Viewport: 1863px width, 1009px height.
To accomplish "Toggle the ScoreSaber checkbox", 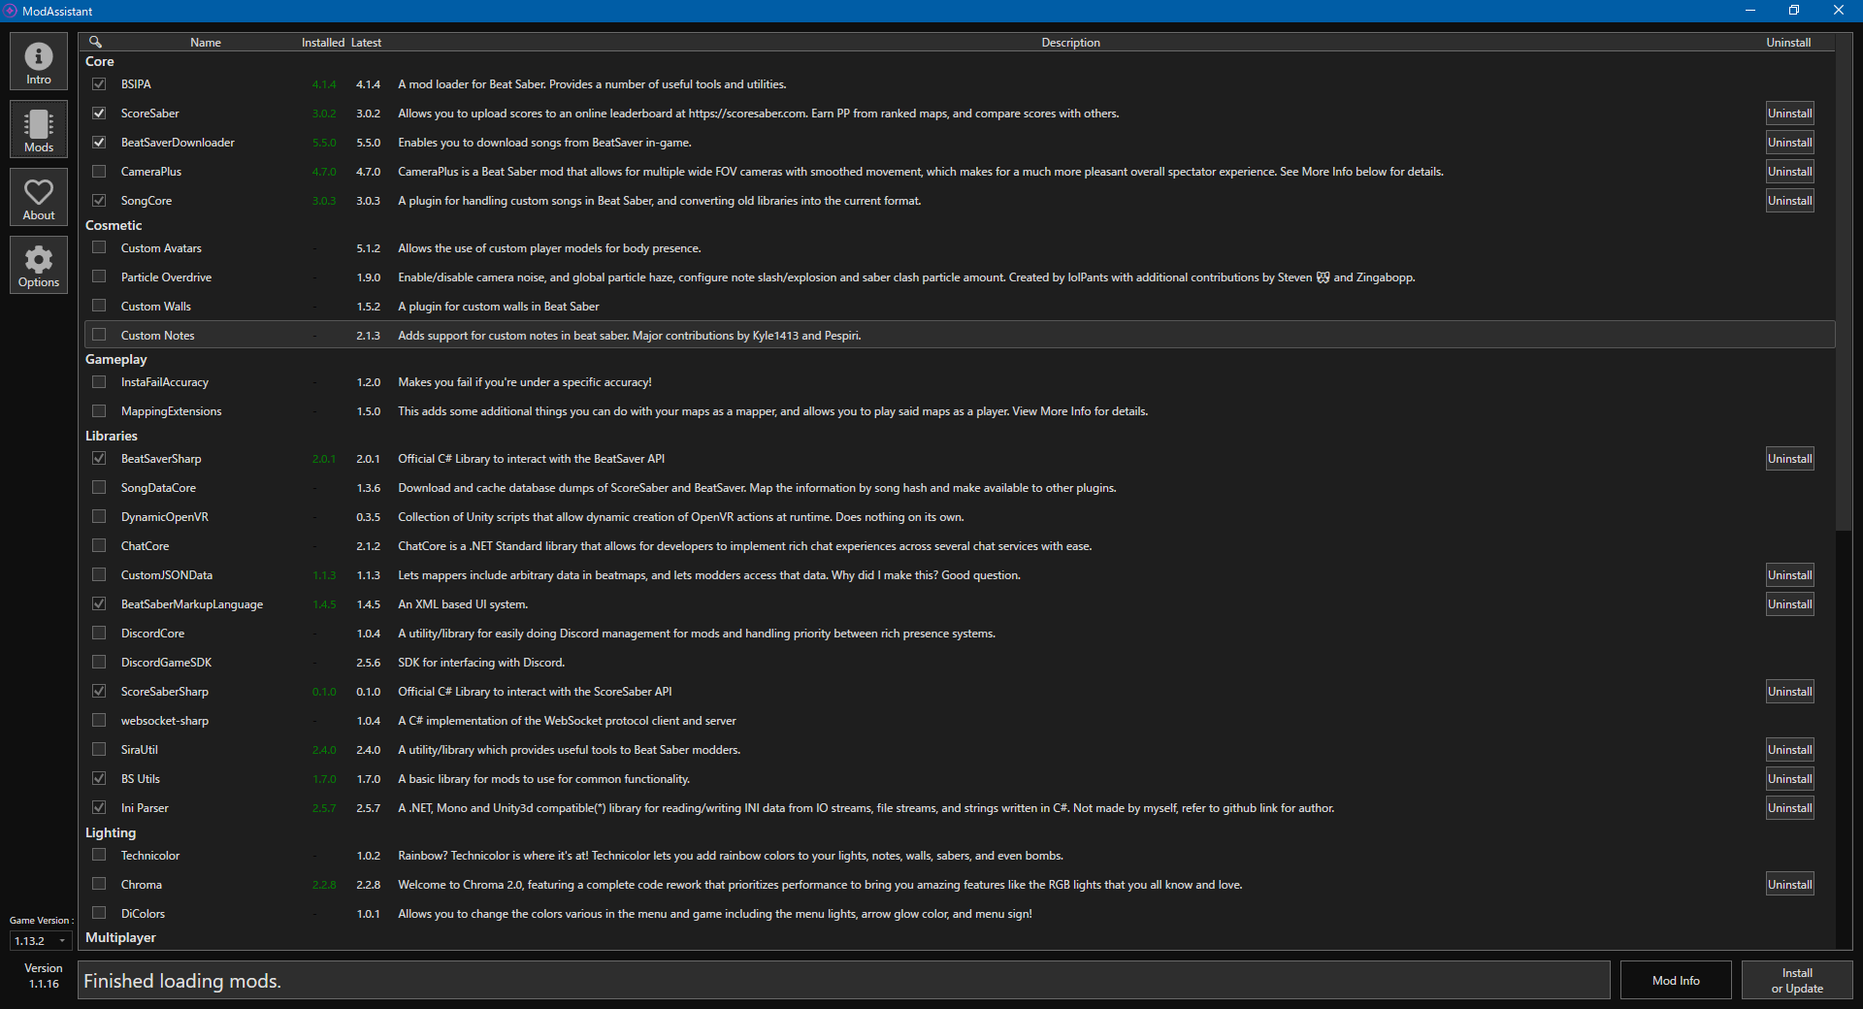I will point(99,114).
